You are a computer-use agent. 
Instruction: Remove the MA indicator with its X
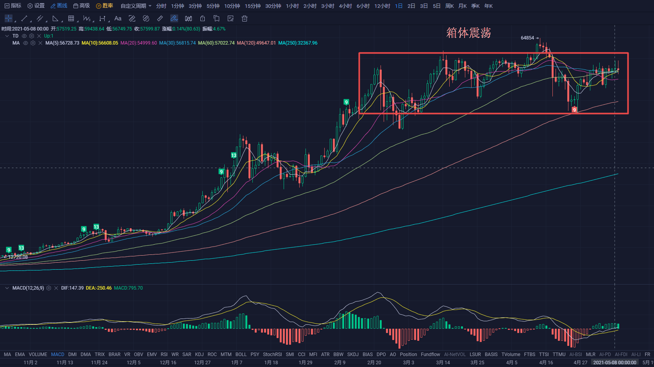(x=40, y=43)
